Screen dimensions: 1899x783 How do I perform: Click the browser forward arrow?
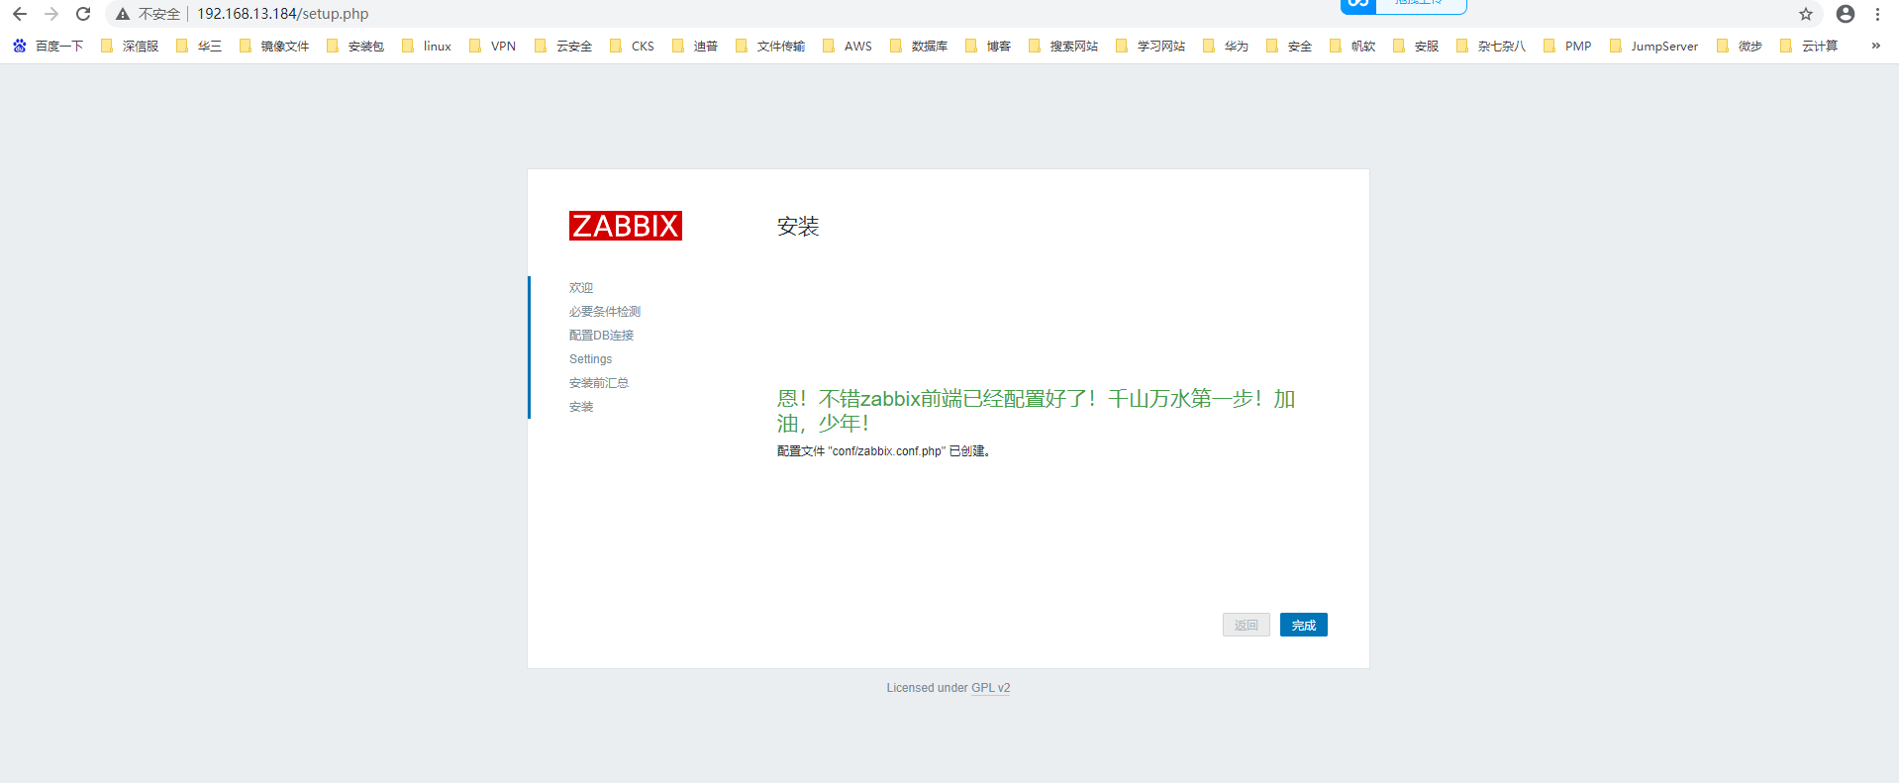point(51,14)
